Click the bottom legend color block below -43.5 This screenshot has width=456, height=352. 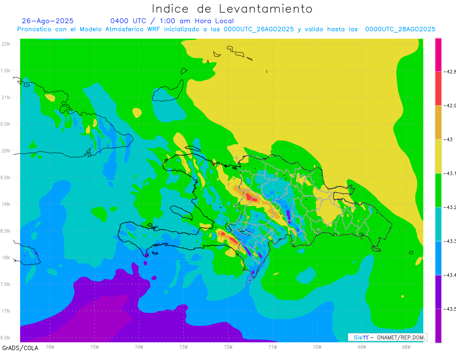pos(438,325)
